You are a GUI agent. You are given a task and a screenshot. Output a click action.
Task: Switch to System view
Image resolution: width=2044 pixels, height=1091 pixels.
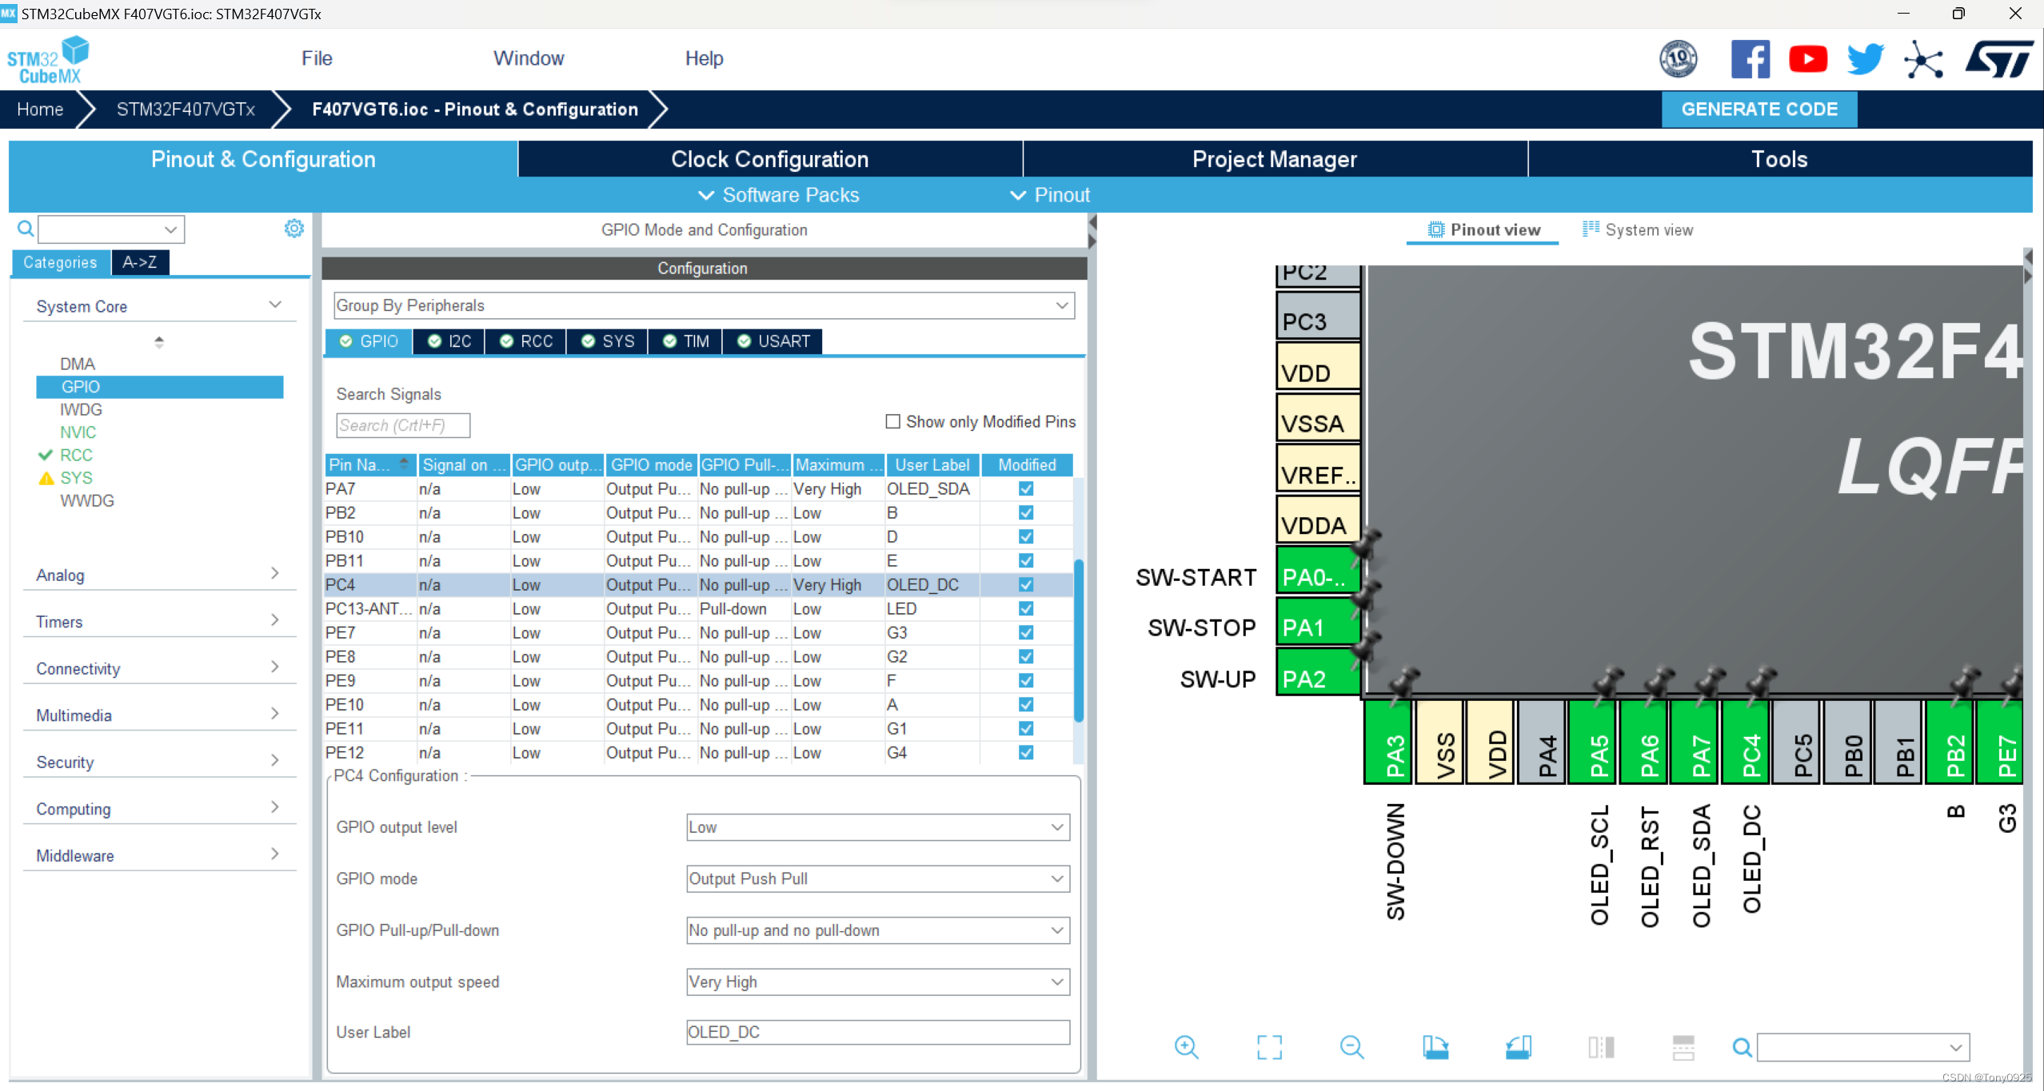[1637, 230]
